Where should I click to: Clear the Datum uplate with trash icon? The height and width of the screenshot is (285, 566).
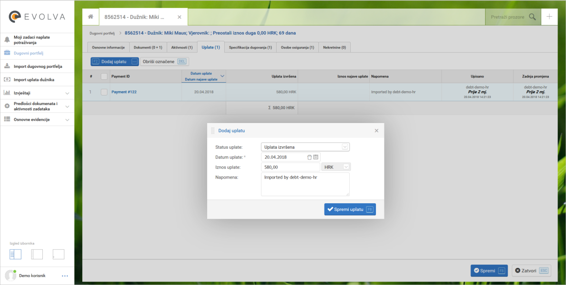(x=309, y=157)
